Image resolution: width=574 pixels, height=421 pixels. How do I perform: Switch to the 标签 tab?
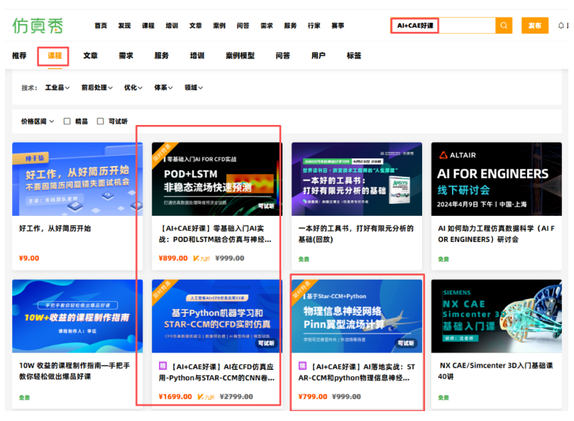point(353,55)
